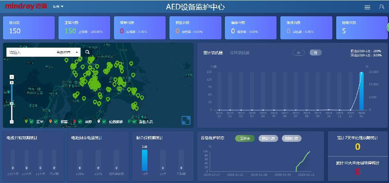Click the map search text input field
The height and width of the screenshot is (183, 389).
[x=30, y=53]
